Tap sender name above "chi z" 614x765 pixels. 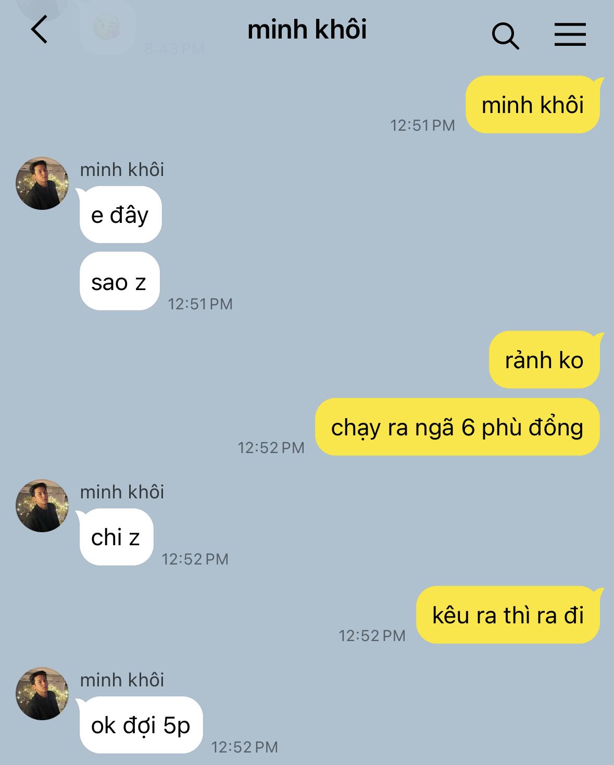(x=122, y=492)
